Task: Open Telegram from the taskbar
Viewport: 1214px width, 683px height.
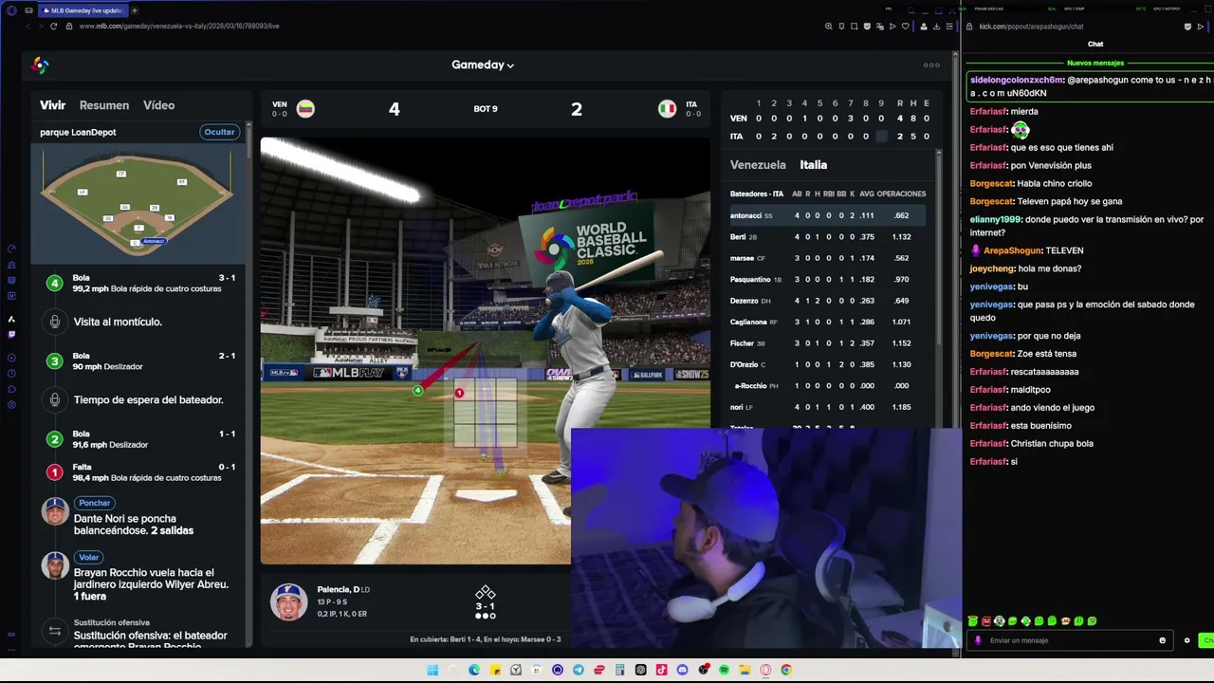Action: click(x=579, y=670)
